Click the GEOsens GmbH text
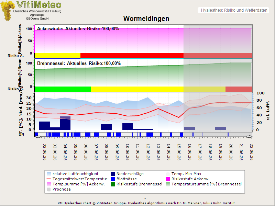This screenshot has height=206, width=275. pos(37,19)
